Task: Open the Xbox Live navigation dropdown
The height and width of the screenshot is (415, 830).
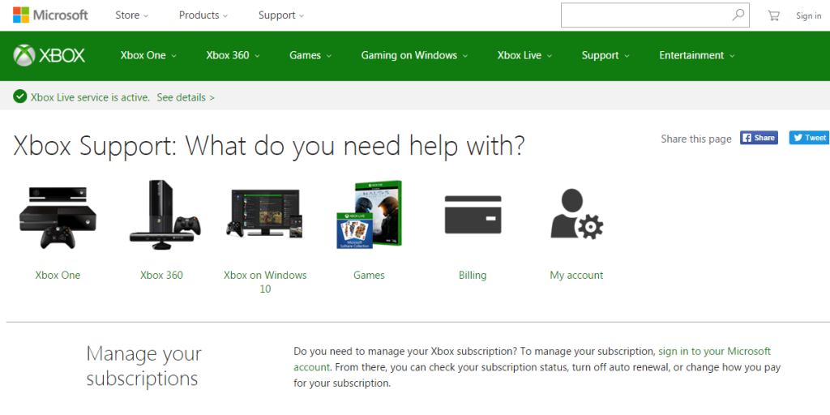Action: (524, 55)
